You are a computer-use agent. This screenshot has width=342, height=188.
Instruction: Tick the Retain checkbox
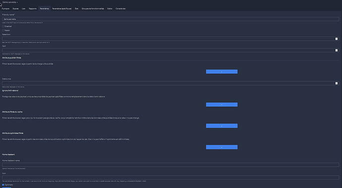click(3, 30)
